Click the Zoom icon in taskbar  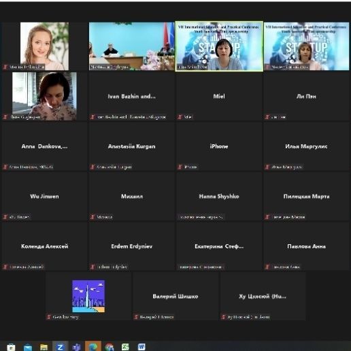tap(60, 347)
